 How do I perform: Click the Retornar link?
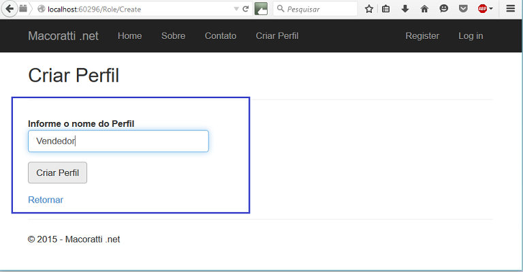46,200
